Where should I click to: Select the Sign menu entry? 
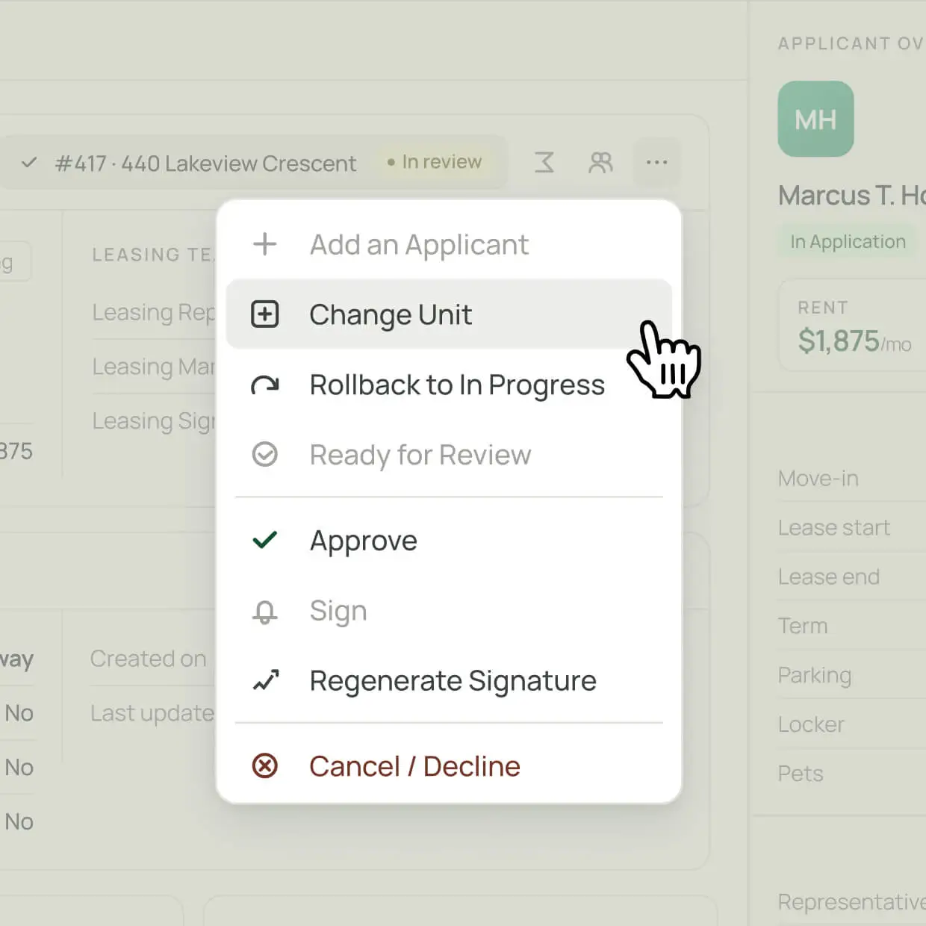[448, 611]
